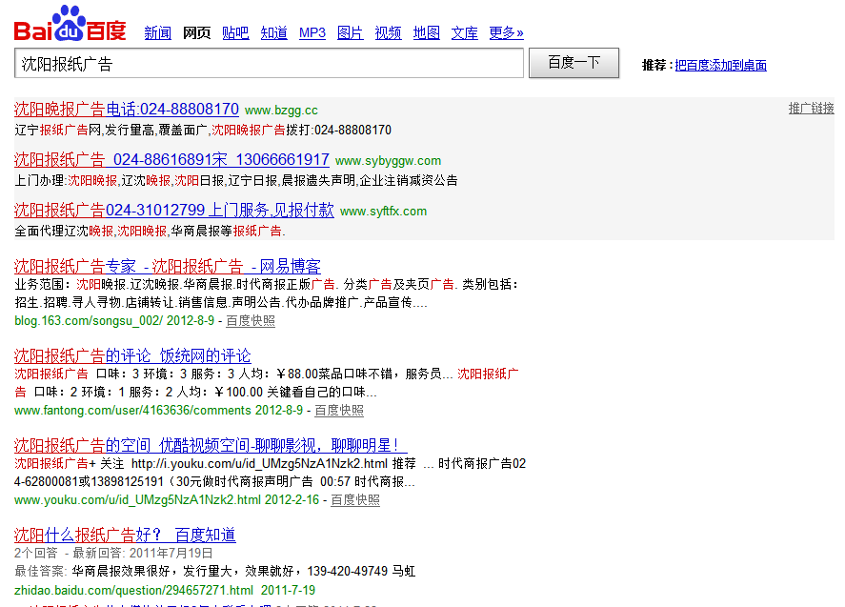Open the 知道 search category
Image resolution: width=845 pixels, height=607 pixels.
pos(273,33)
